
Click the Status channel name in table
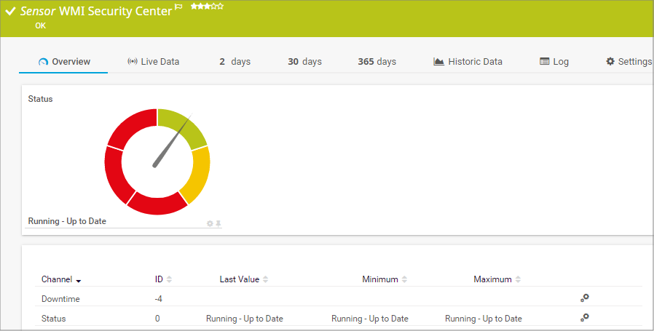point(54,319)
